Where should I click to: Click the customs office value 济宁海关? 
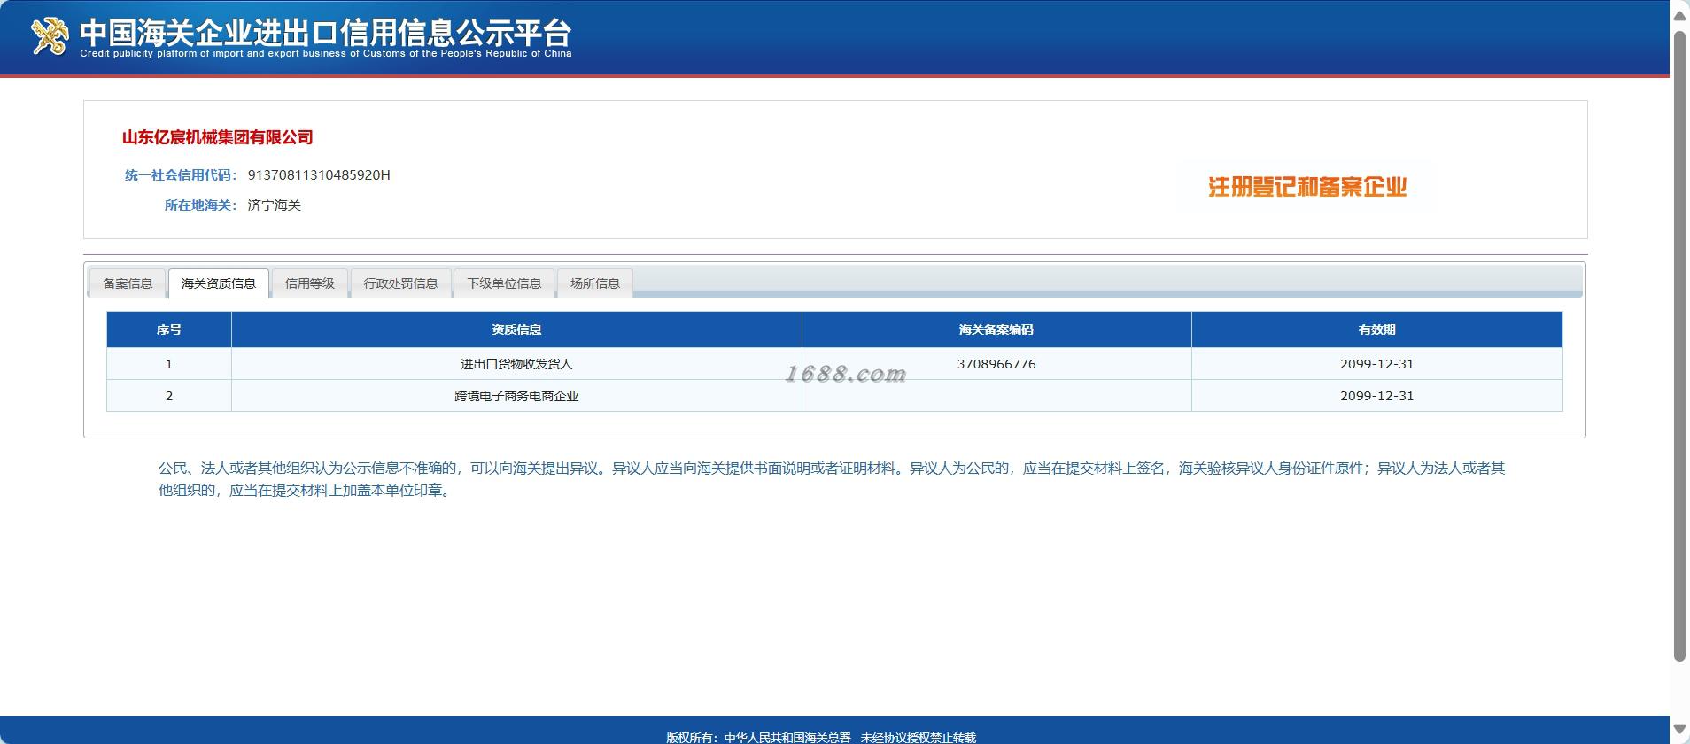tap(275, 205)
